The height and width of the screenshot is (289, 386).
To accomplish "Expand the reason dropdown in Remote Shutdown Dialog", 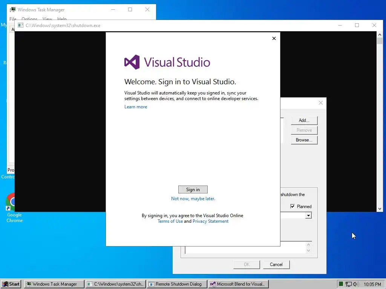I will click(308, 216).
